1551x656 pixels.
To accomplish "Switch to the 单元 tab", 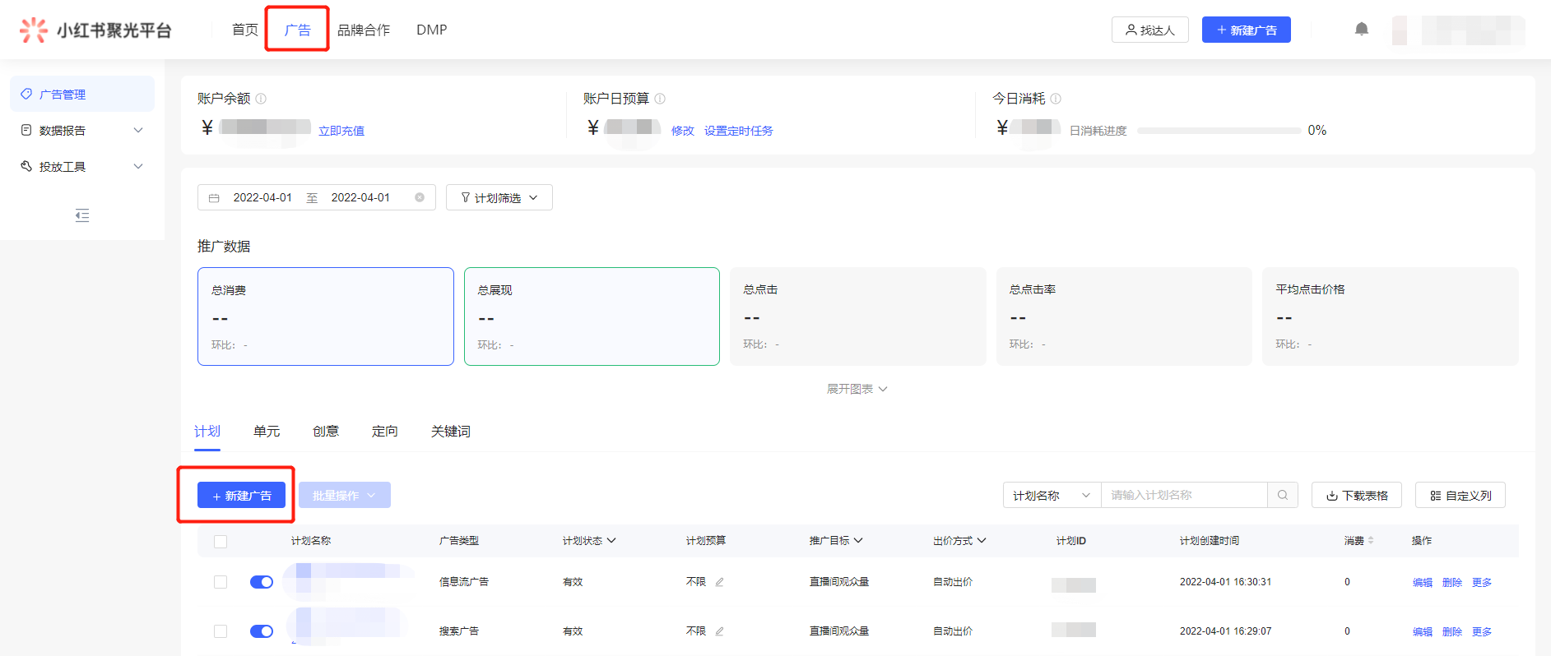I will tap(267, 432).
